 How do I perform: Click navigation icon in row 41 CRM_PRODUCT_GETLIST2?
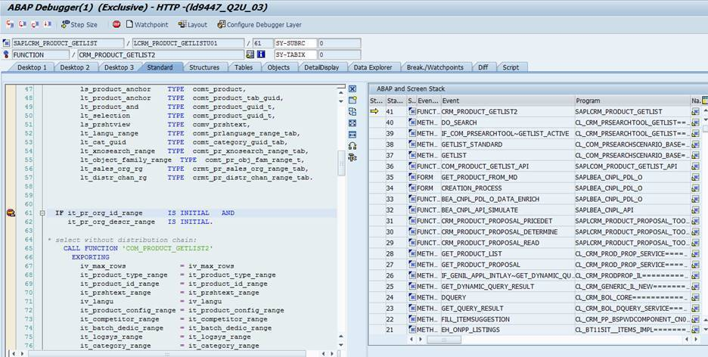point(695,111)
